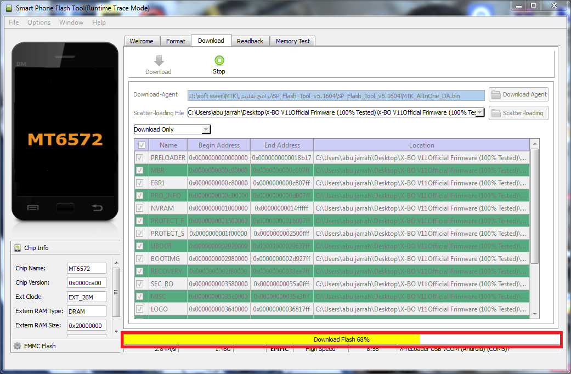571x374 pixels.
Task: Uncheck the EBR1 partition checkbox
Action: 139,183
